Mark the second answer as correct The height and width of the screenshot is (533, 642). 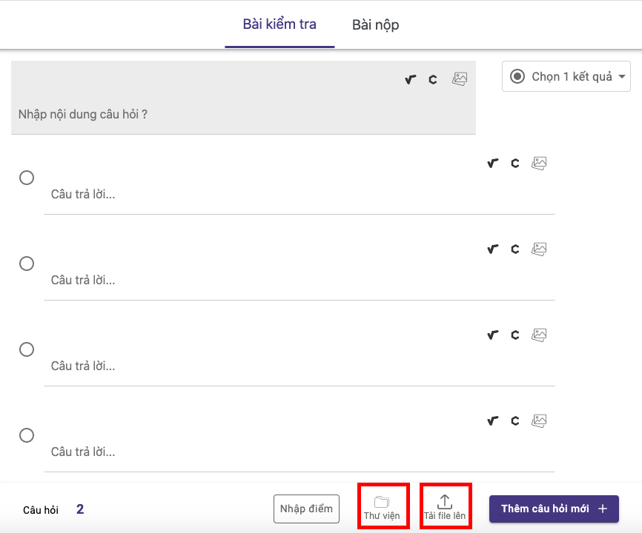pos(27,264)
